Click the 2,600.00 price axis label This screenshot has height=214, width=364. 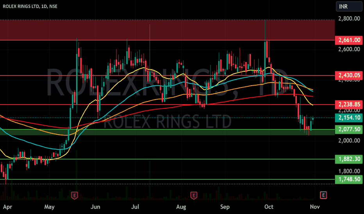pyautogui.click(x=349, y=49)
